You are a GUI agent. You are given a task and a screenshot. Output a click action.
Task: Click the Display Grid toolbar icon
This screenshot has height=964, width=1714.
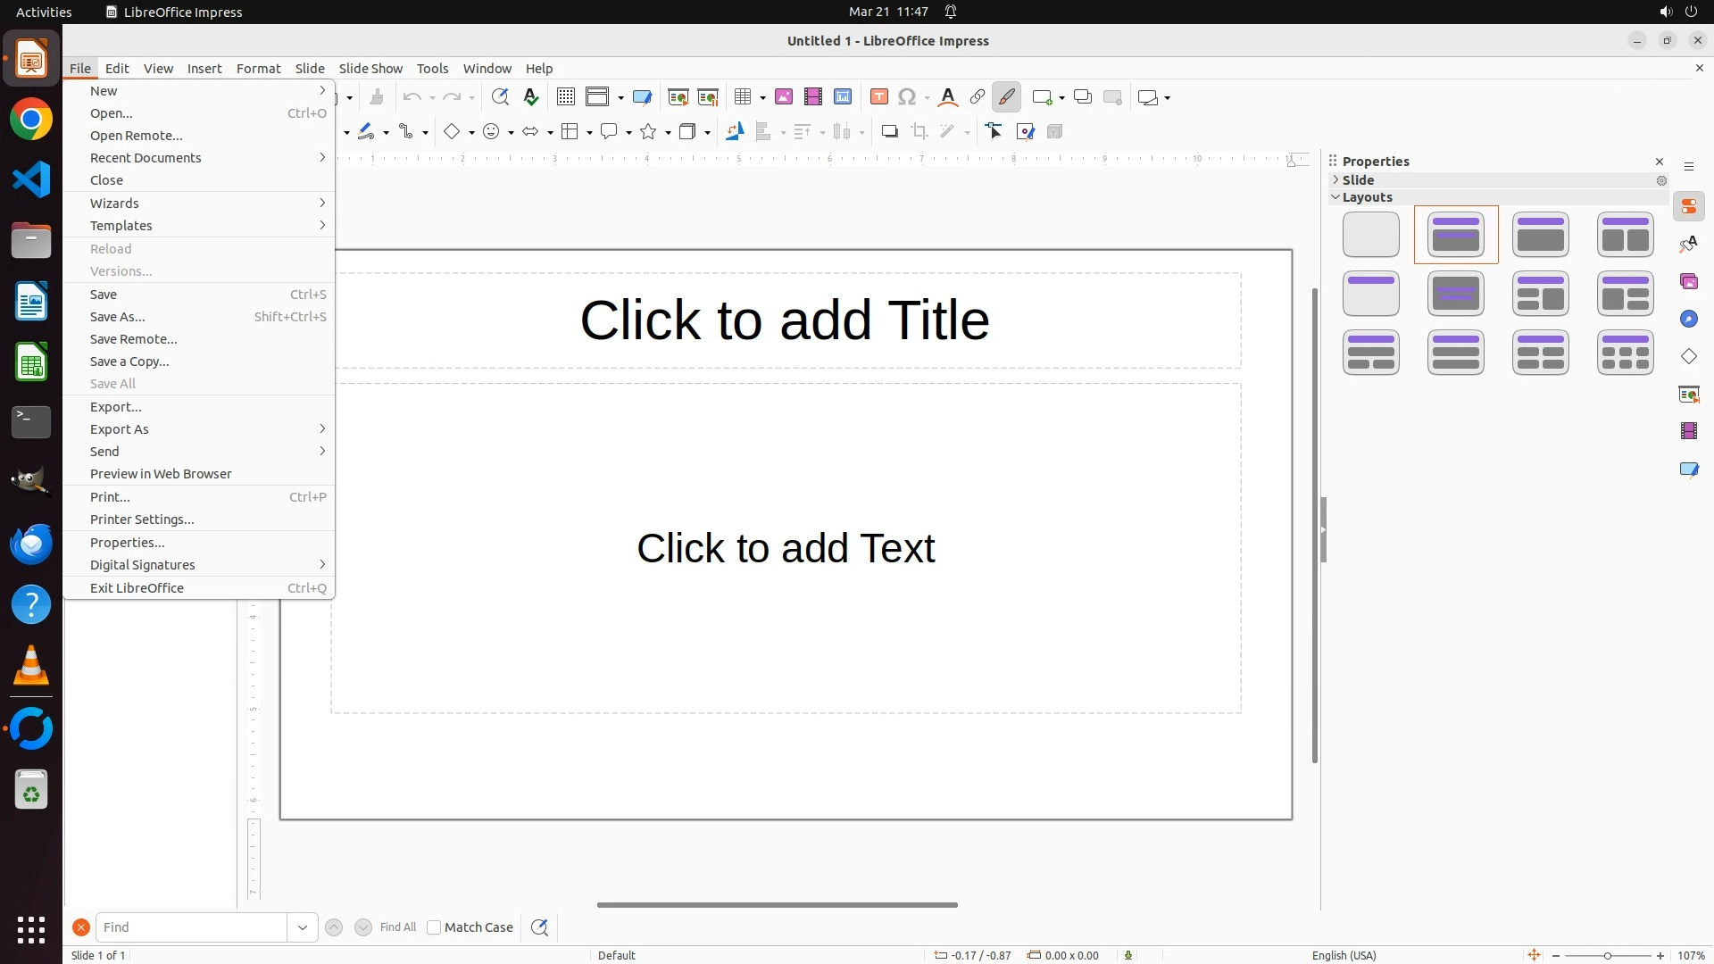pyautogui.click(x=565, y=97)
